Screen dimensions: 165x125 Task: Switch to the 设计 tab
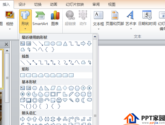pyautogui.click(x=22, y=4)
